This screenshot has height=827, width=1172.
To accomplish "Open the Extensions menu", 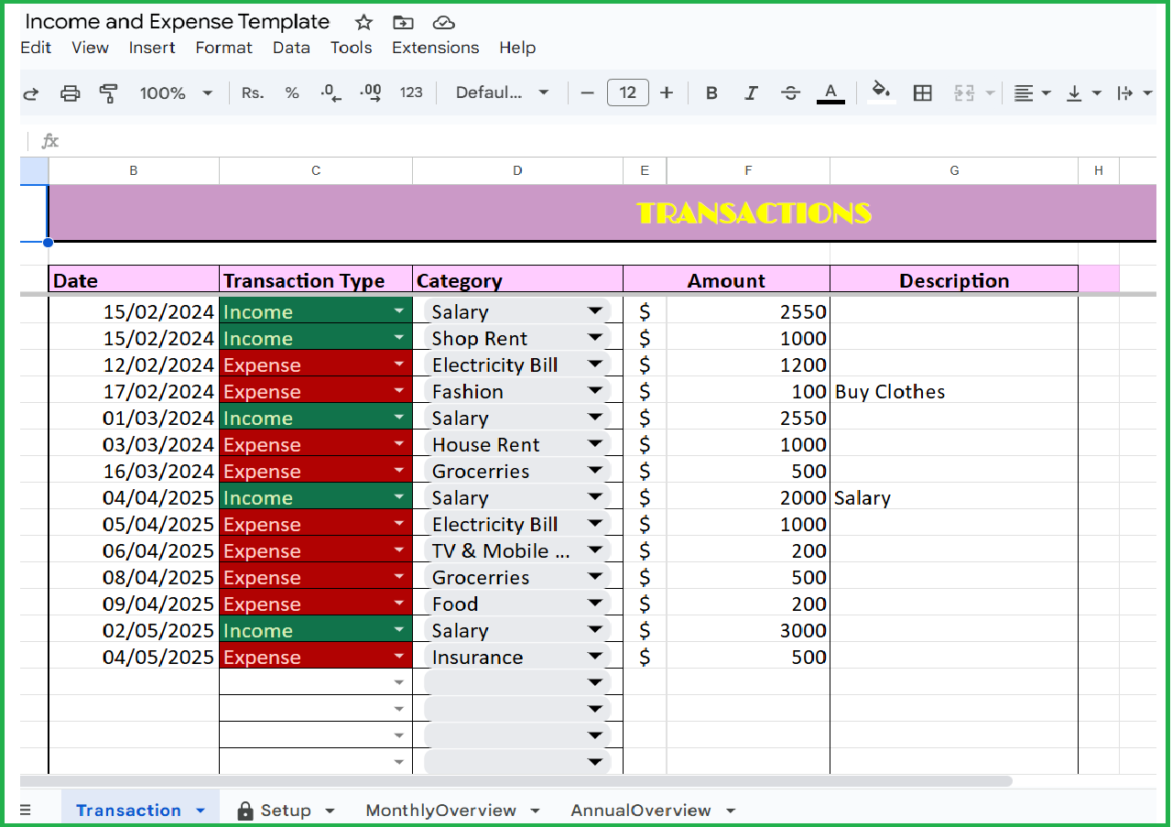I will click(x=435, y=48).
